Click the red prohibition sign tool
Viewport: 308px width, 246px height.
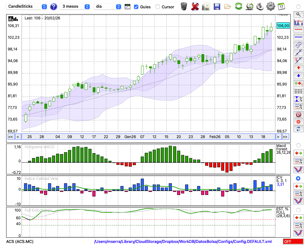point(298,114)
